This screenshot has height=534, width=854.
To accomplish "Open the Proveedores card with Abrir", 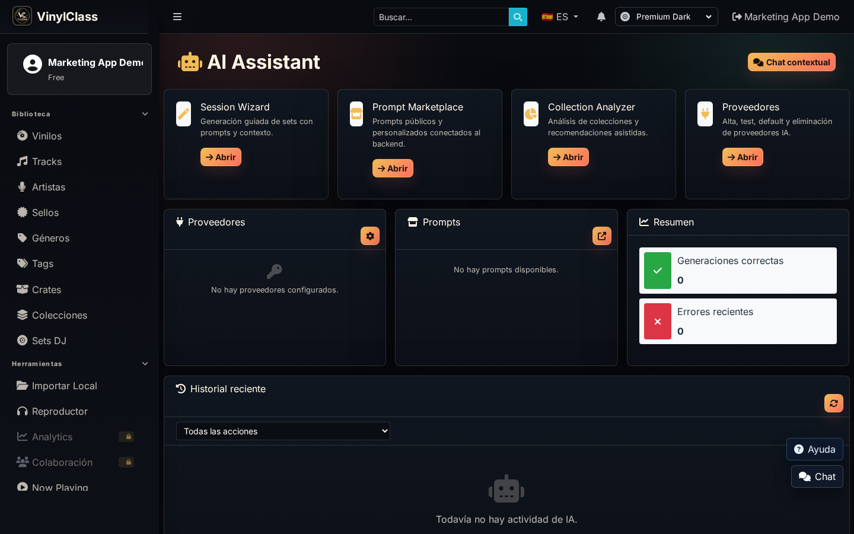I will click(743, 157).
